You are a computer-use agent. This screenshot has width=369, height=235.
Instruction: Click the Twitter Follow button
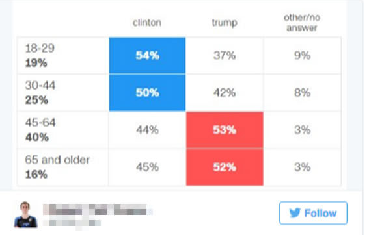coord(313,213)
